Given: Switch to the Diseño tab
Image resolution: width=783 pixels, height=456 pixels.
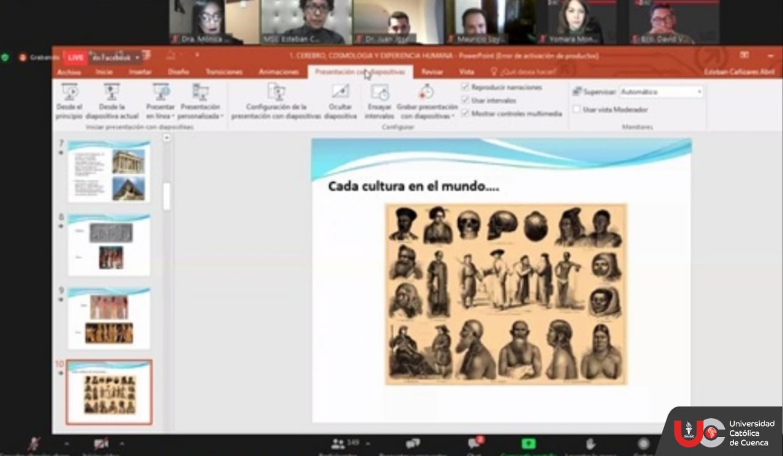Looking at the screenshot, I should click(178, 72).
